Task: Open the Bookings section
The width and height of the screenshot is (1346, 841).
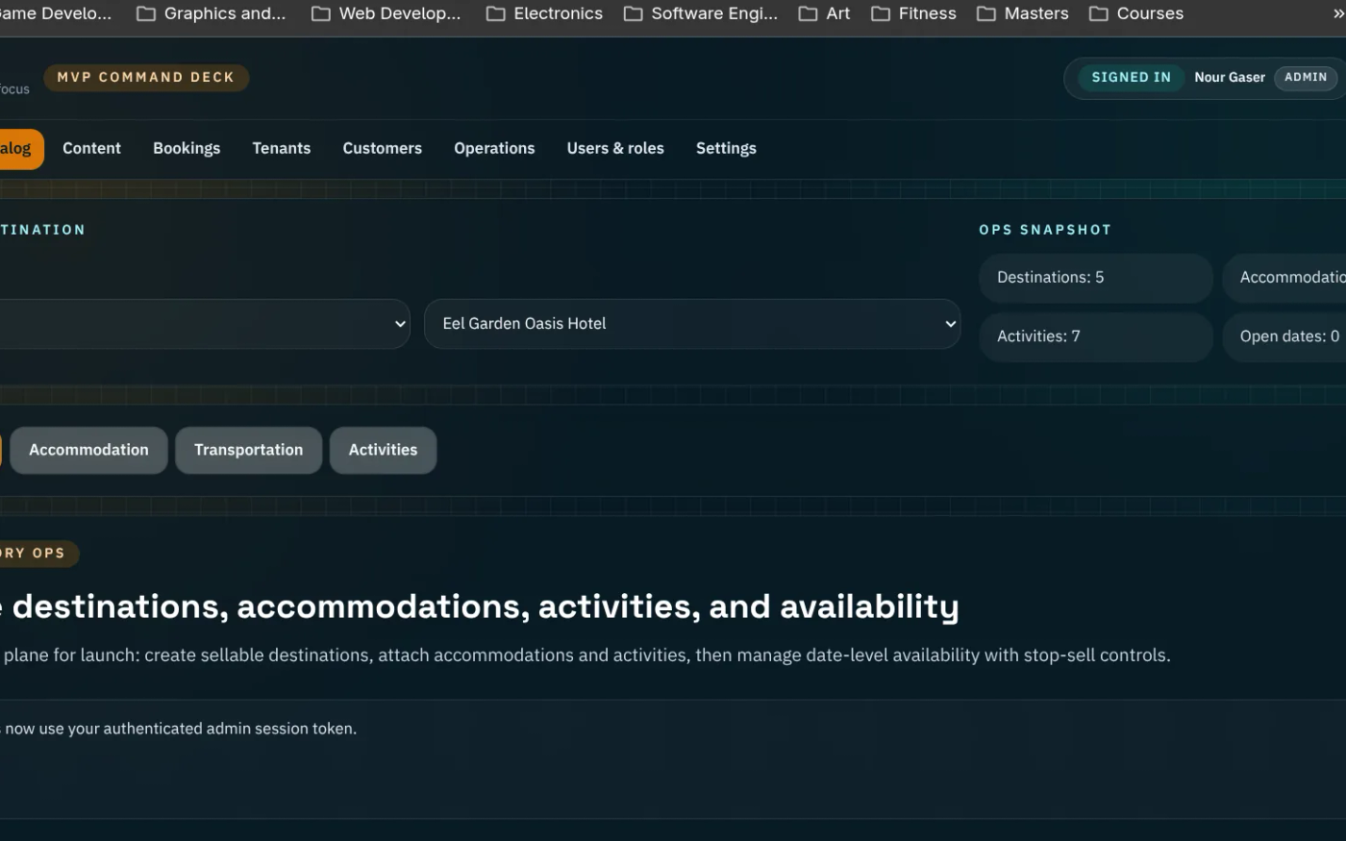Action: coord(187,148)
